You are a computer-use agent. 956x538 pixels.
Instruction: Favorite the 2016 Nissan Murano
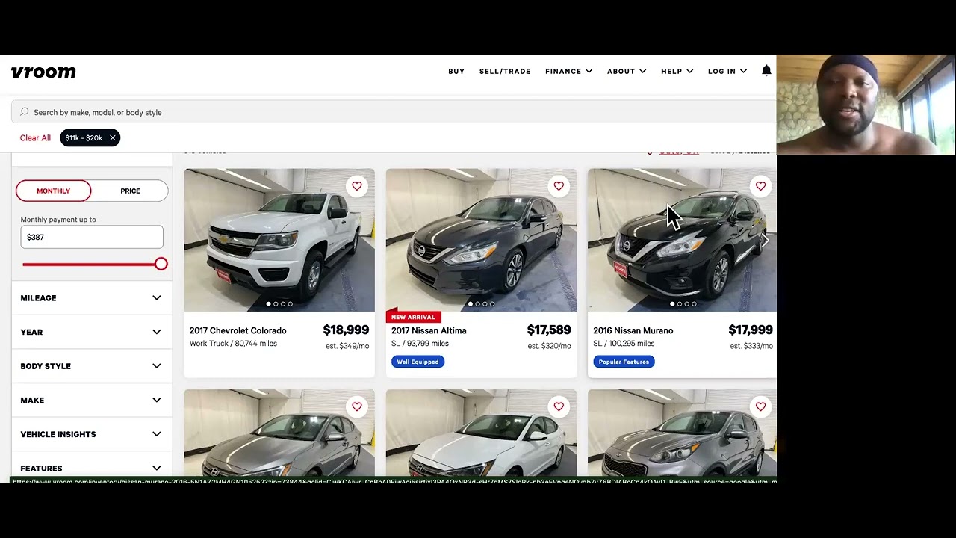760,186
